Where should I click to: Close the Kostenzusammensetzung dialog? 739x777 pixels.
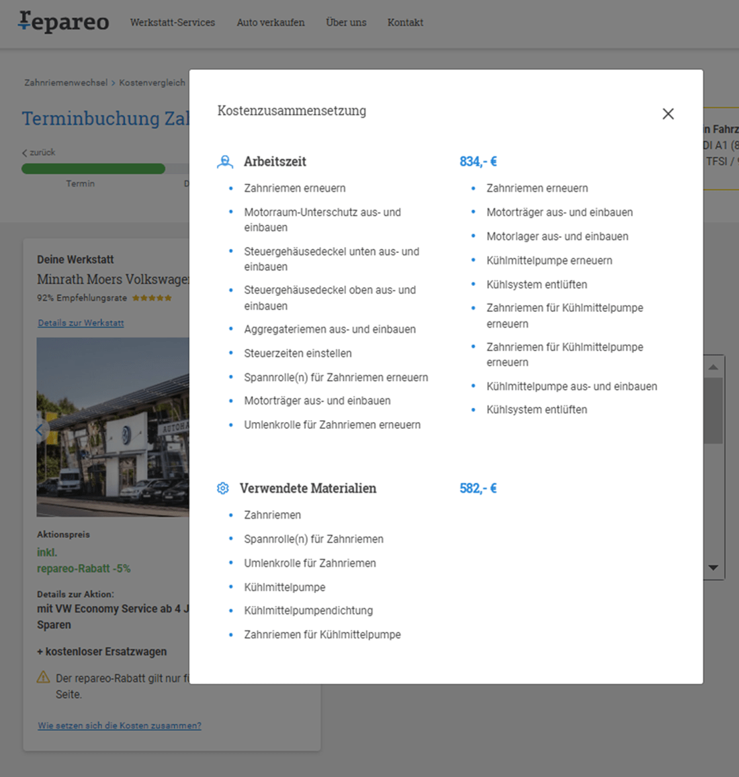point(668,114)
